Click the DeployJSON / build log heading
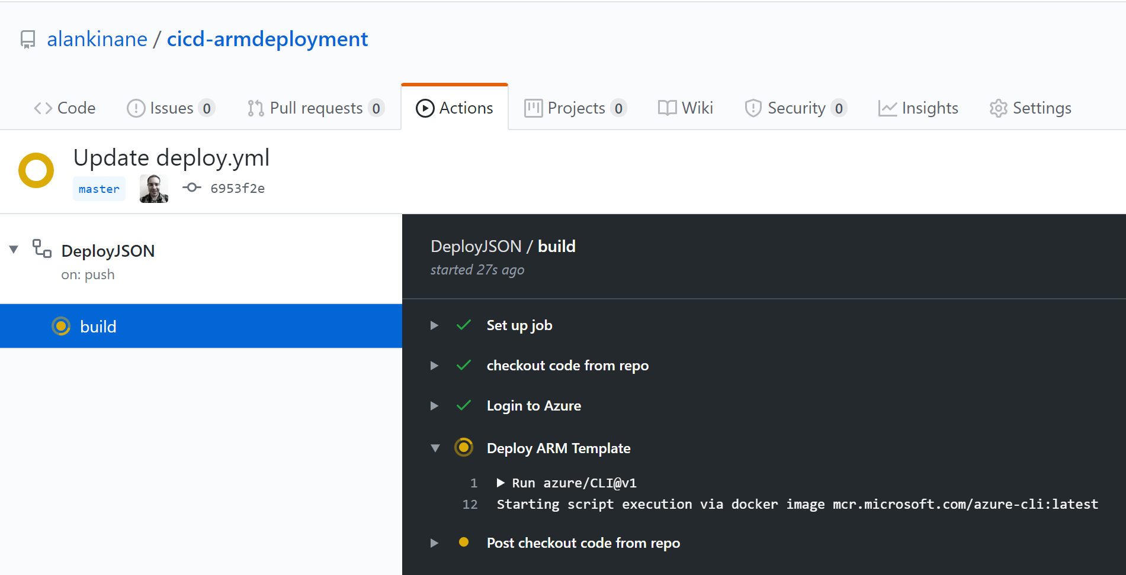 click(503, 246)
